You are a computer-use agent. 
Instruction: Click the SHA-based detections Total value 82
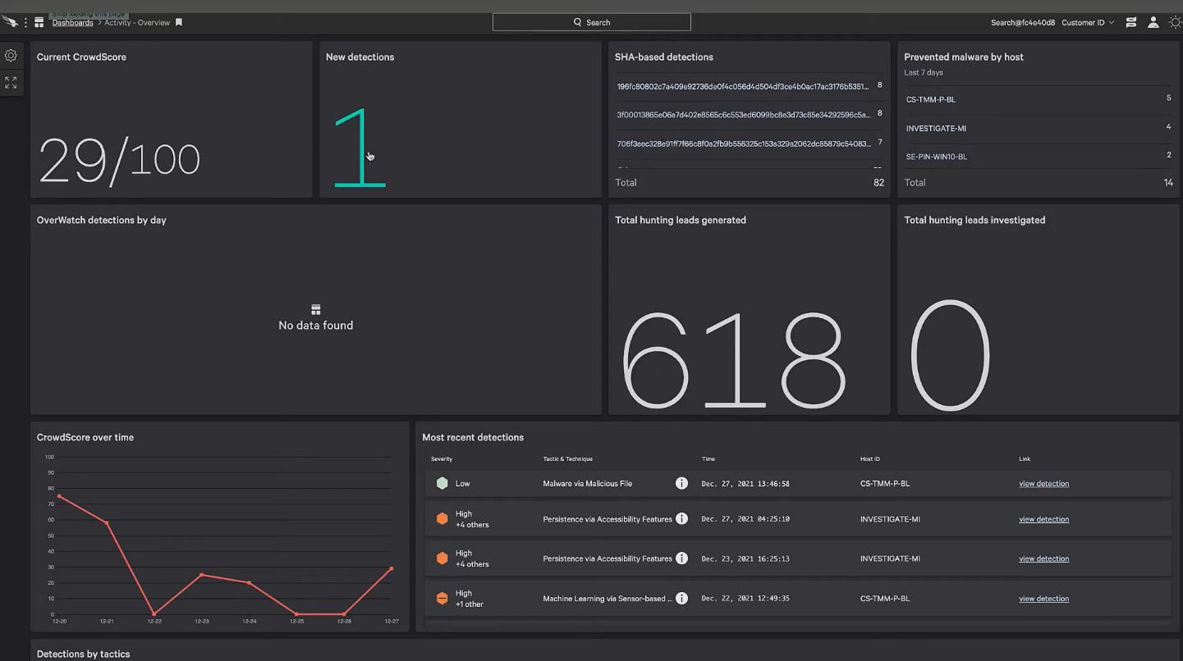(879, 183)
